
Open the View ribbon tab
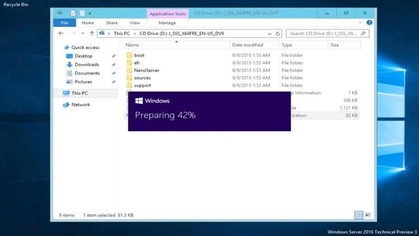click(135, 23)
